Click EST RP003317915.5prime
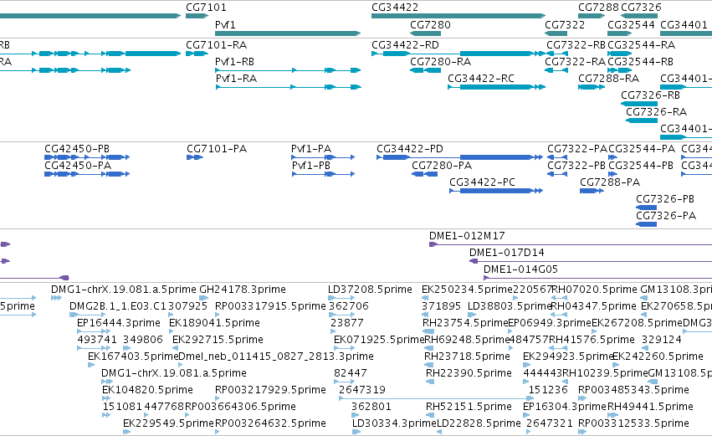Screen dimensions: 712x436 (x=270, y=306)
